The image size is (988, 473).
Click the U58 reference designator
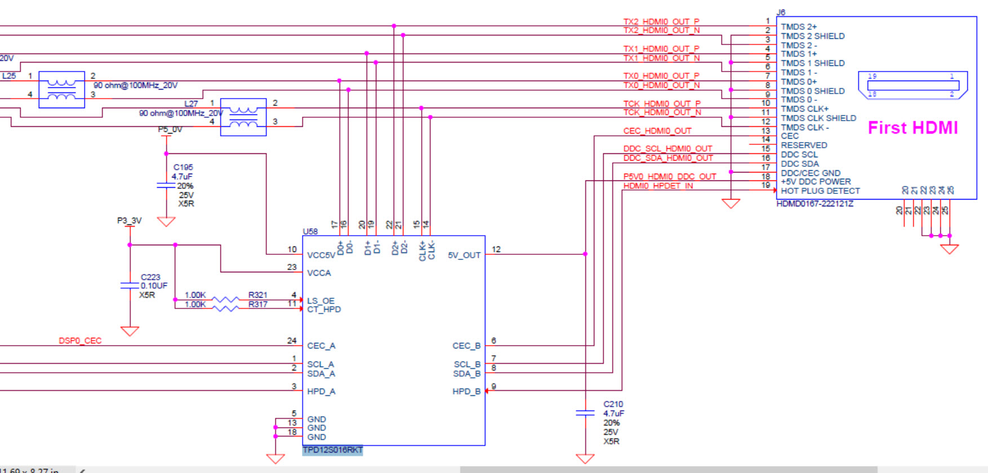point(310,231)
